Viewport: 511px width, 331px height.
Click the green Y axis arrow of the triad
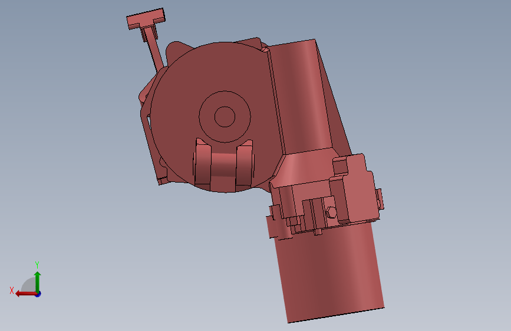pyautogui.click(x=38, y=282)
